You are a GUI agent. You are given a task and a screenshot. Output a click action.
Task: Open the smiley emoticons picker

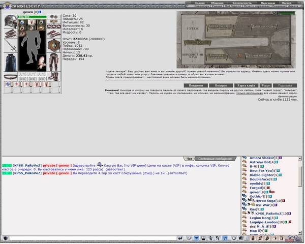(x=234, y=238)
